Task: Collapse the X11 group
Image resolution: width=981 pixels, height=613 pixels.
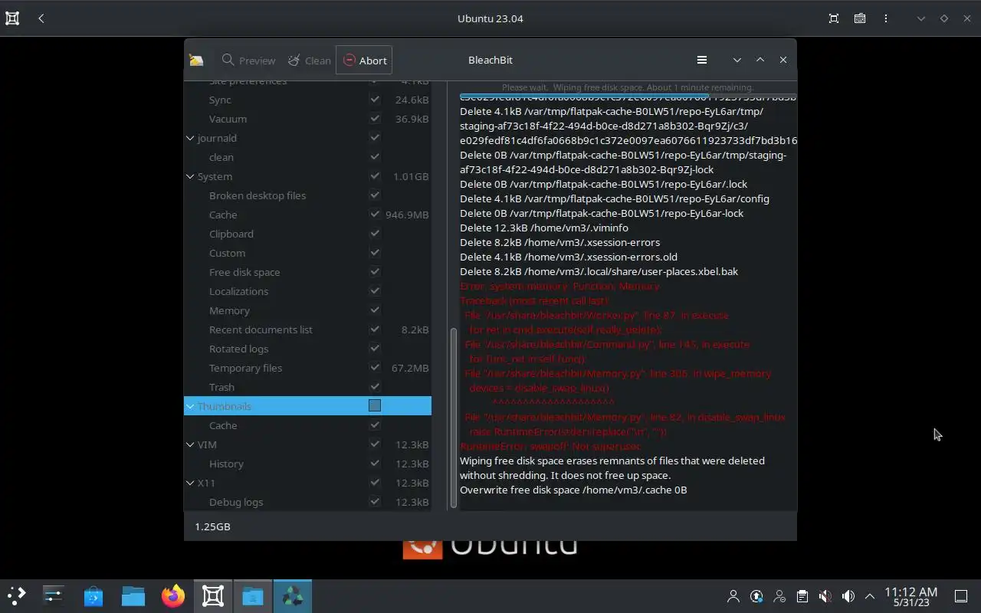Action: click(x=190, y=483)
